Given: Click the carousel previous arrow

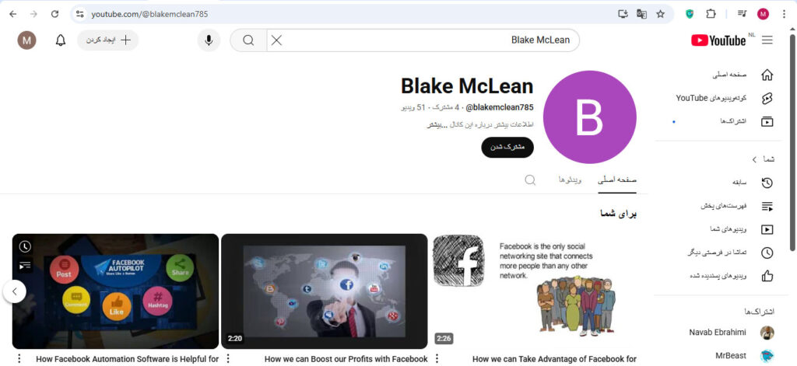Looking at the screenshot, I should tap(15, 291).
